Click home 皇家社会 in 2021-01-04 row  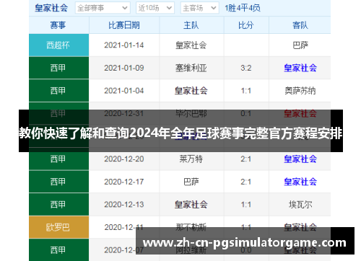coord(191,91)
